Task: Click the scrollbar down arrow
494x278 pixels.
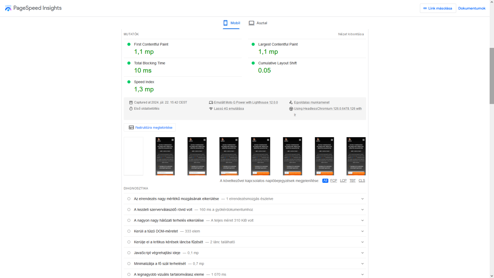Action: (x=492, y=276)
